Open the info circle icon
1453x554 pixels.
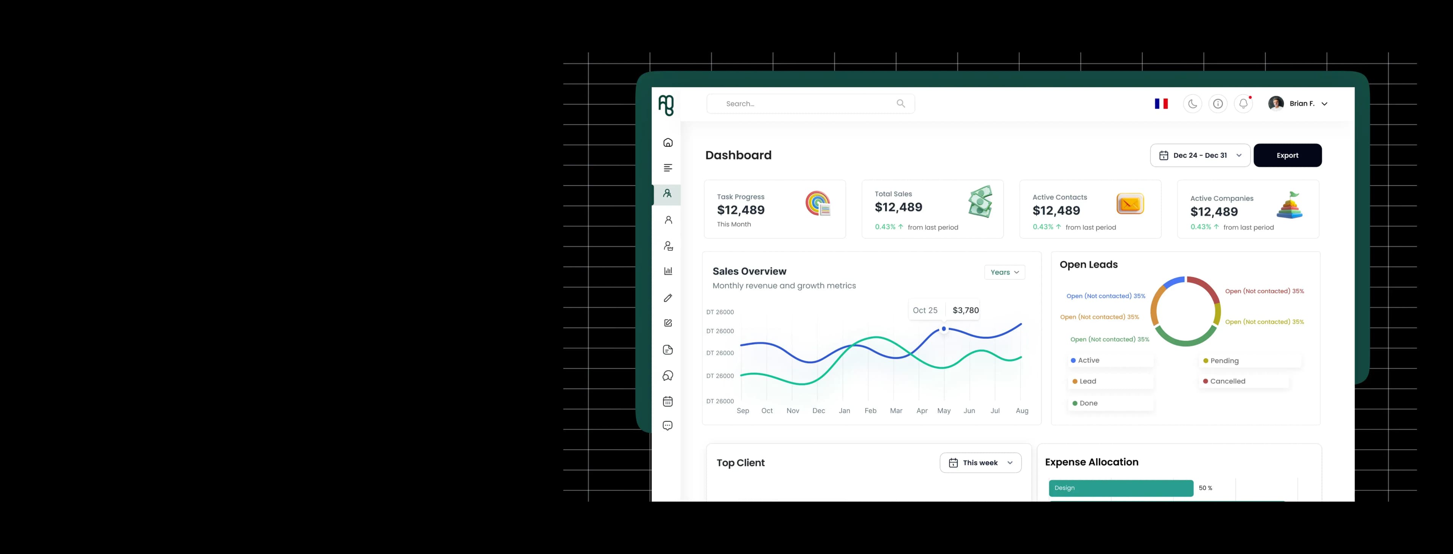click(1218, 104)
